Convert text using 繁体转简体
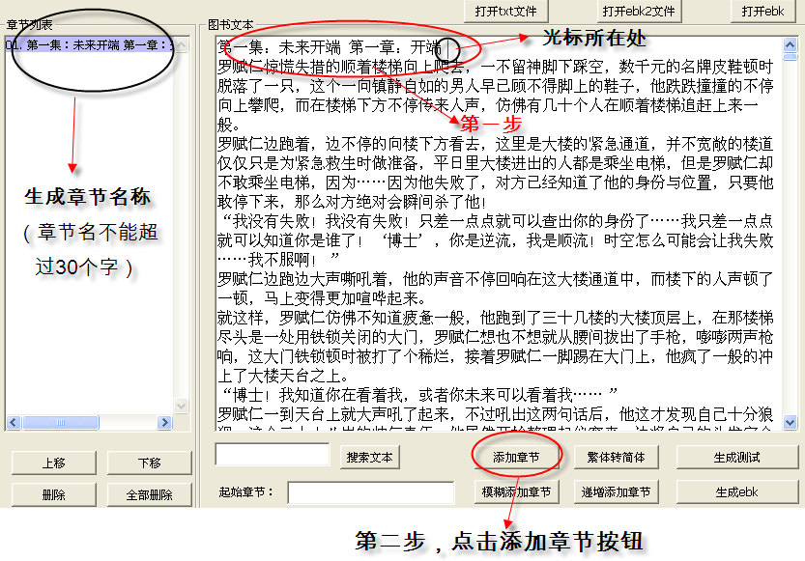 pos(617,457)
